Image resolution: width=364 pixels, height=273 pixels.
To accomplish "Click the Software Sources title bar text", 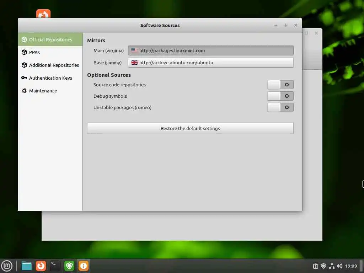I will 160,25.
